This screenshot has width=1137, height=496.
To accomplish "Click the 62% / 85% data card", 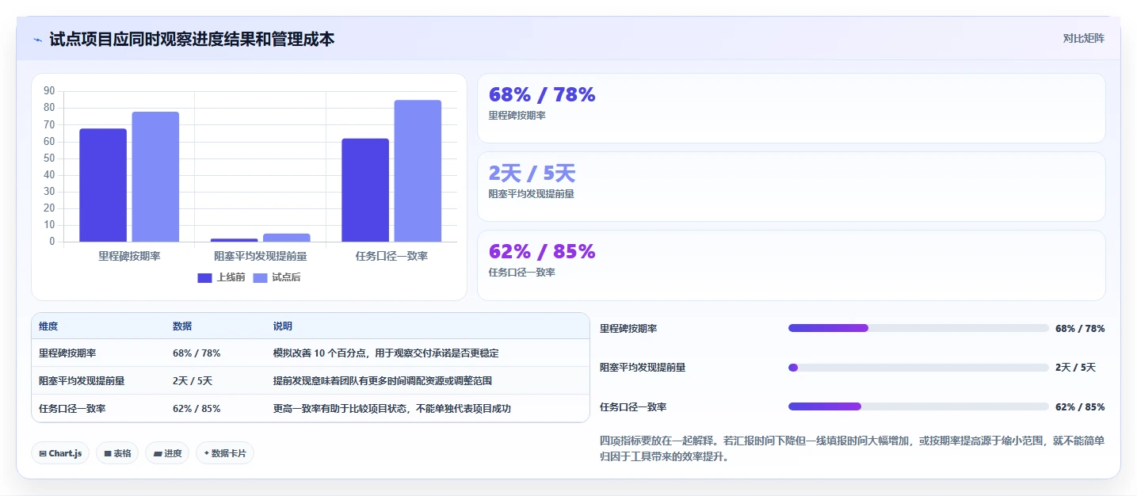I will click(x=791, y=265).
